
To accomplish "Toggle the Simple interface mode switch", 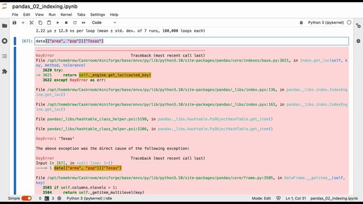I will [x=27, y=198].
